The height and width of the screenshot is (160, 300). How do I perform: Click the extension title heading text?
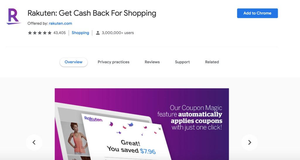[x=92, y=13]
